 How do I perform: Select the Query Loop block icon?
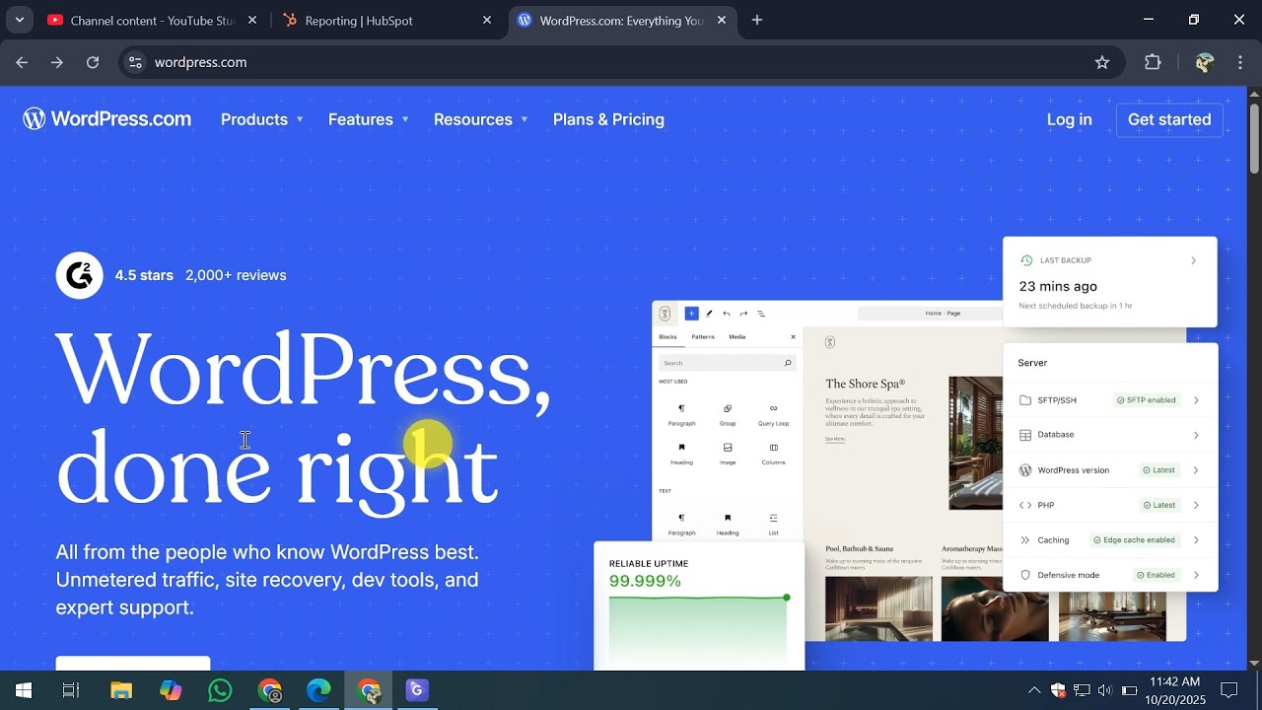click(773, 408)
